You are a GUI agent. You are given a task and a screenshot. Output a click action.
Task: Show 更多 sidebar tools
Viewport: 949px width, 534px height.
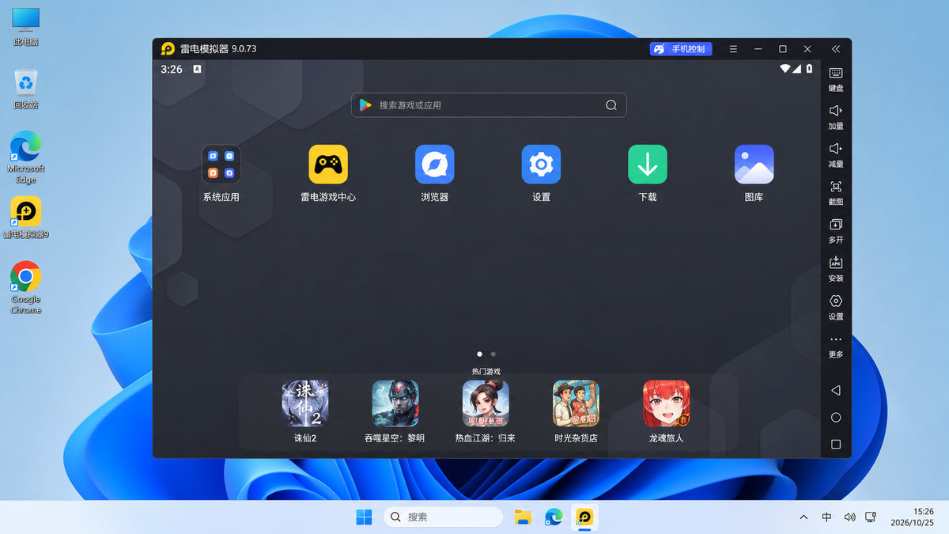(x=836, y=346)
